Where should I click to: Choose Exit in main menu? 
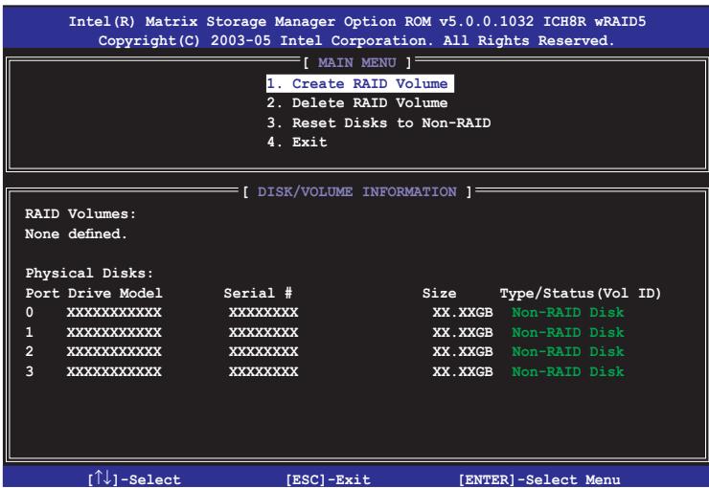point(297,143)
